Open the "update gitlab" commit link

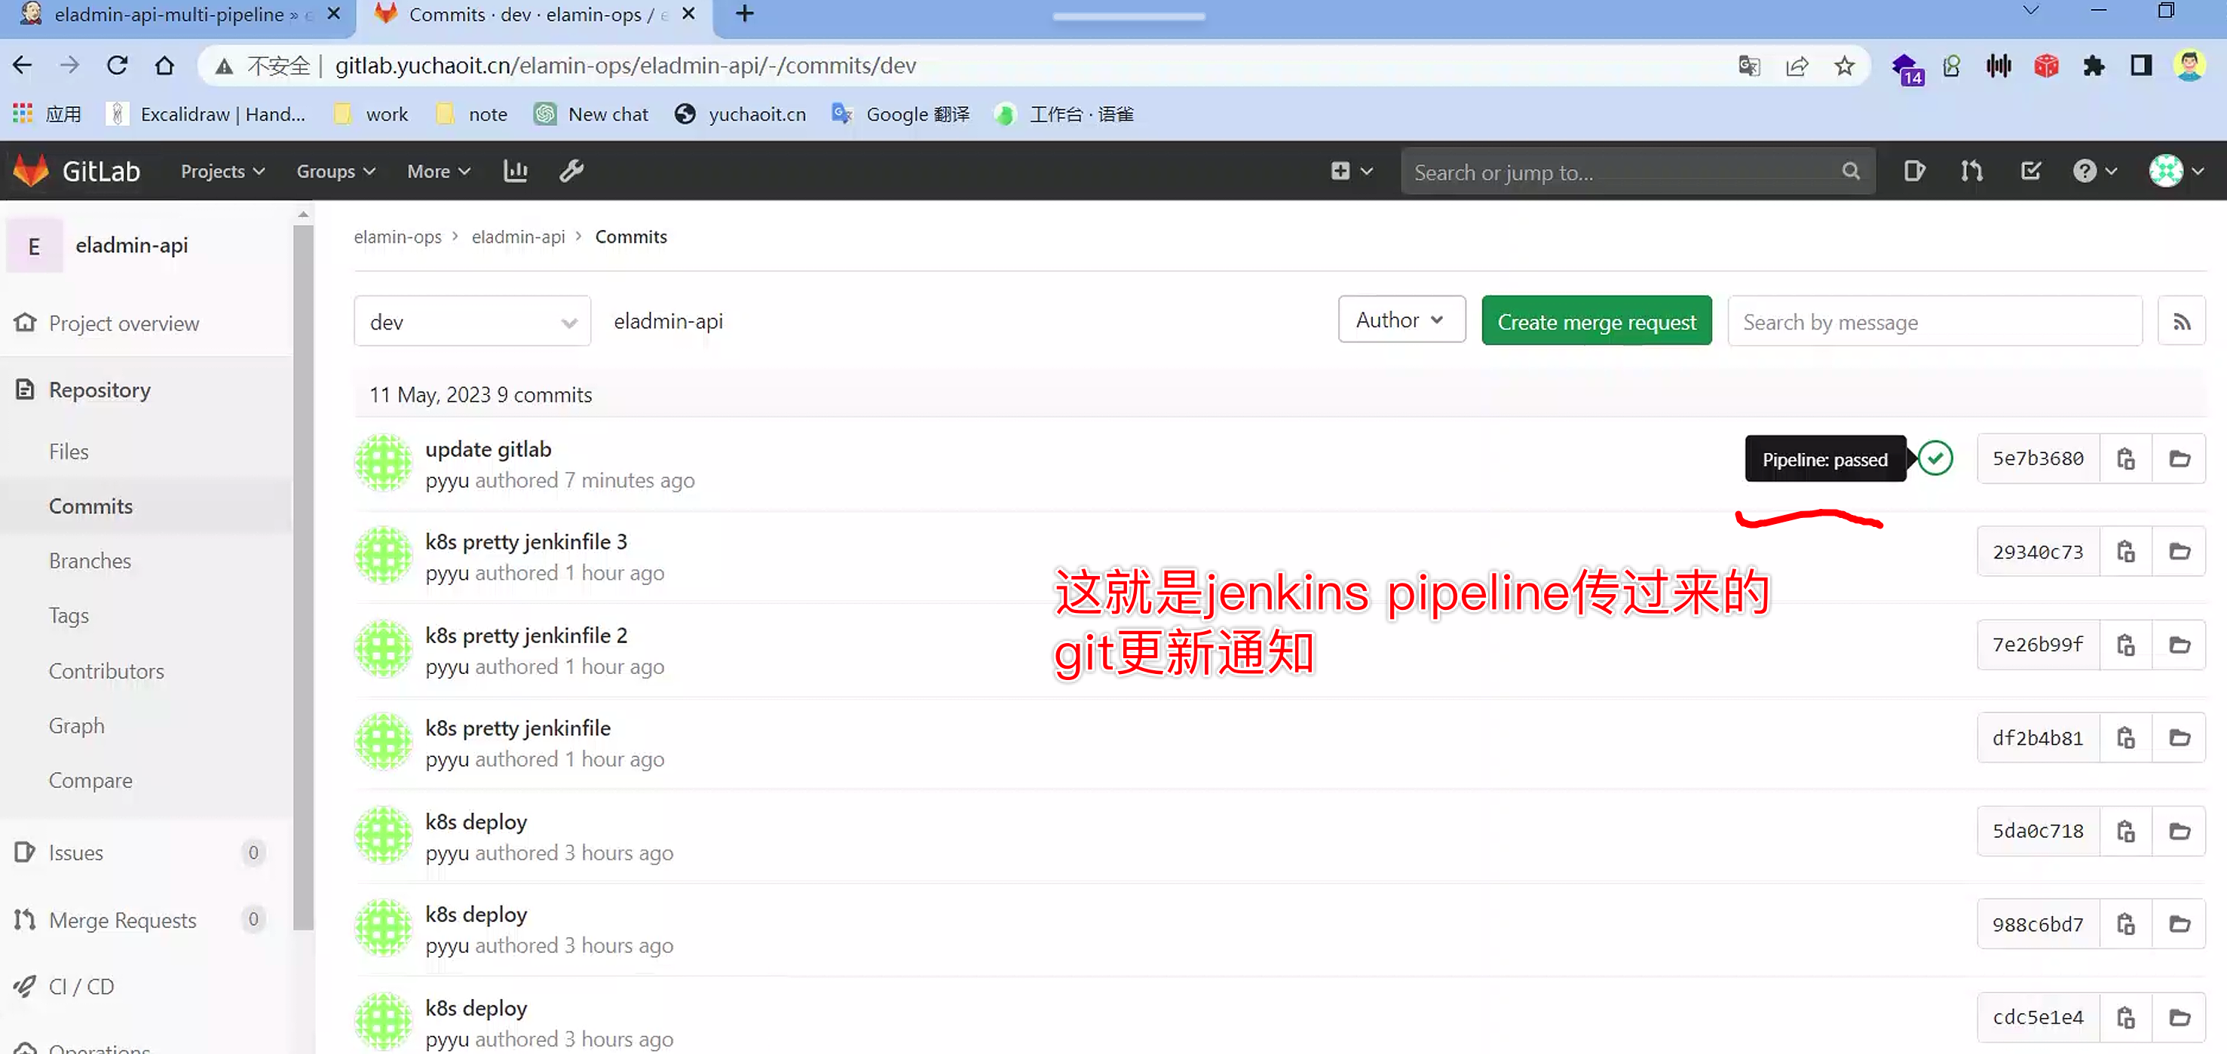pyautogui.click(x=488, y=449)
